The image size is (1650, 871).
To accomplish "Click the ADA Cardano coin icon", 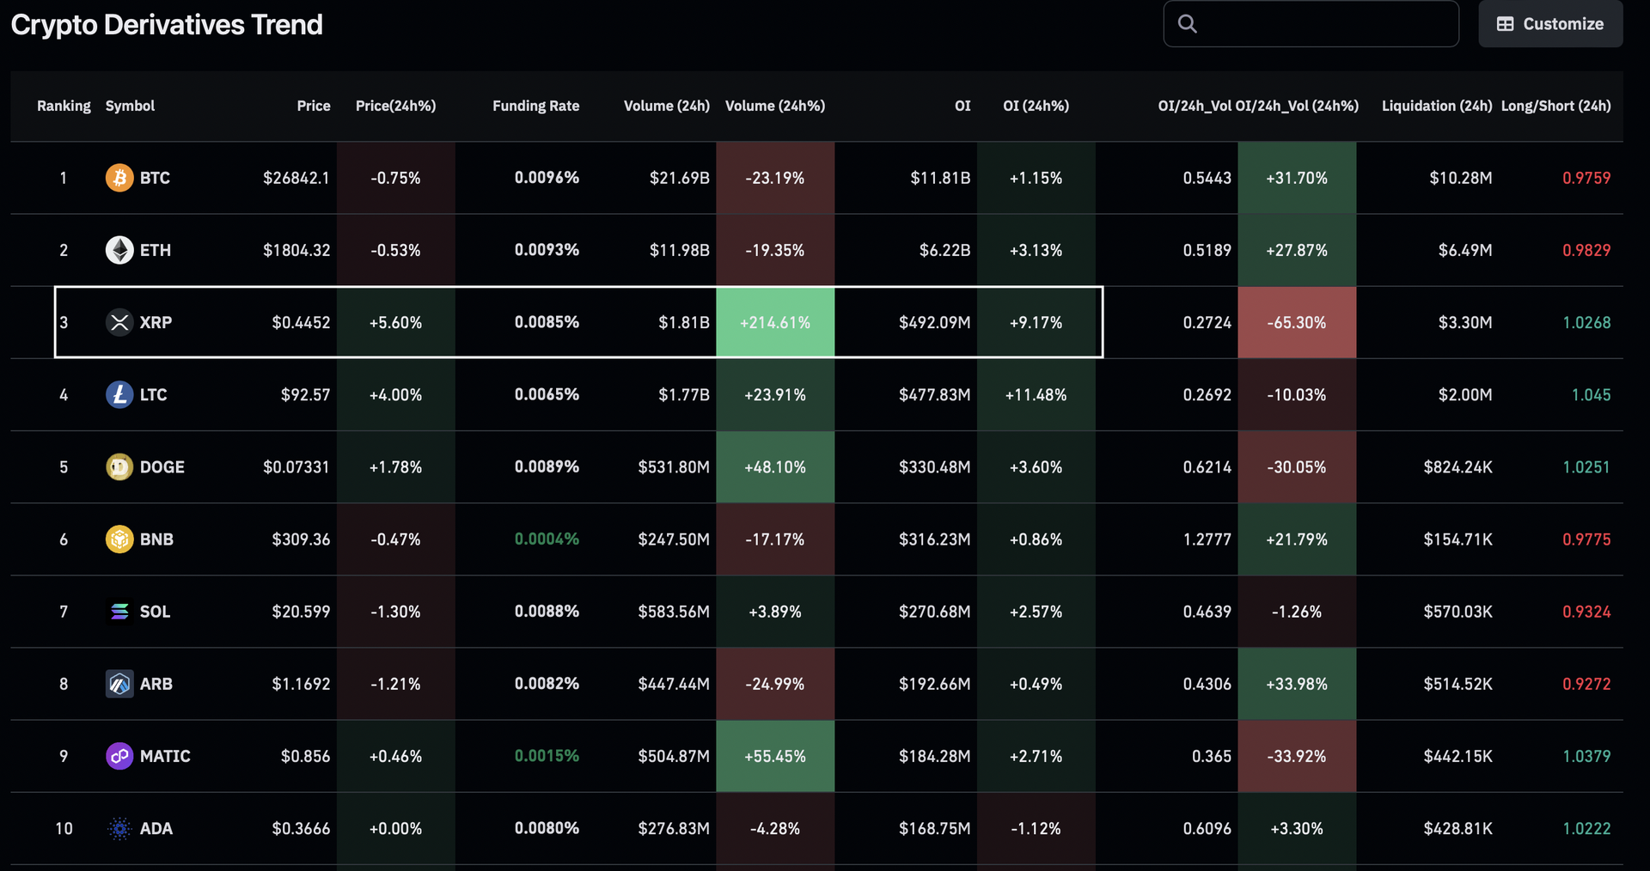I will 119,828.
